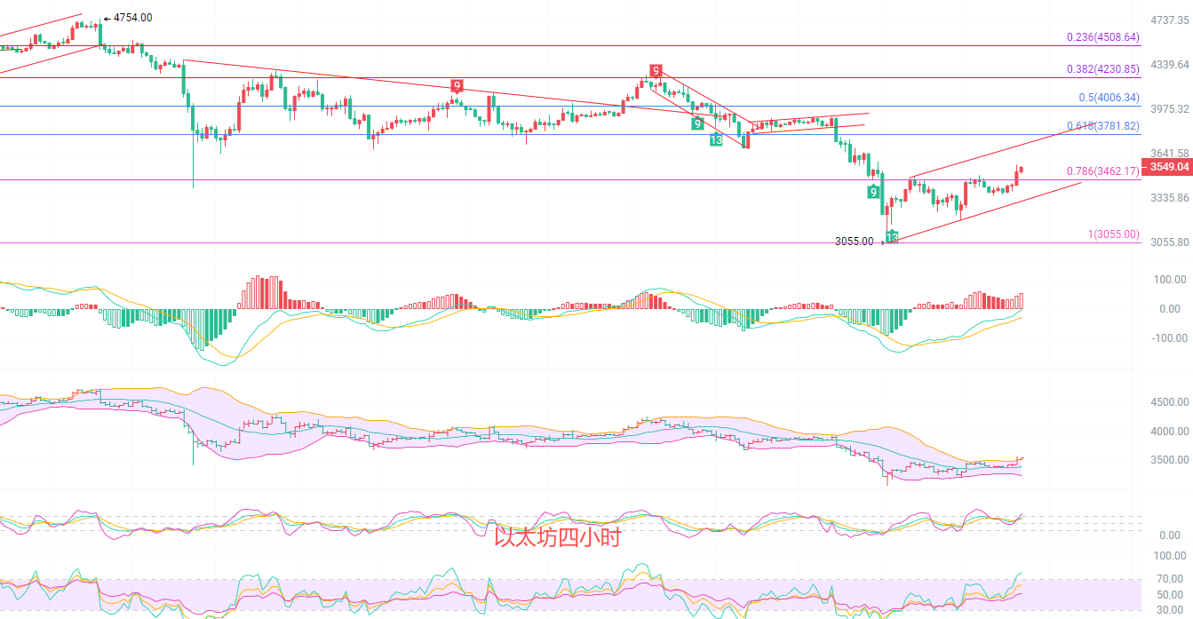Screen dimensions: 1193x619
Task: Click the 0.618(3781.82) Fibonacci level label
Action: (1102, 126)
